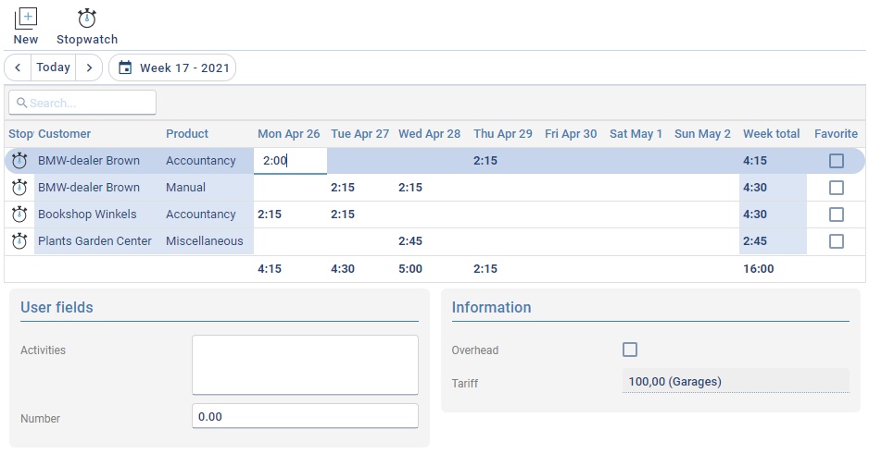
Task: Click the Miscellaneous product cell
Action: point(205,241)
